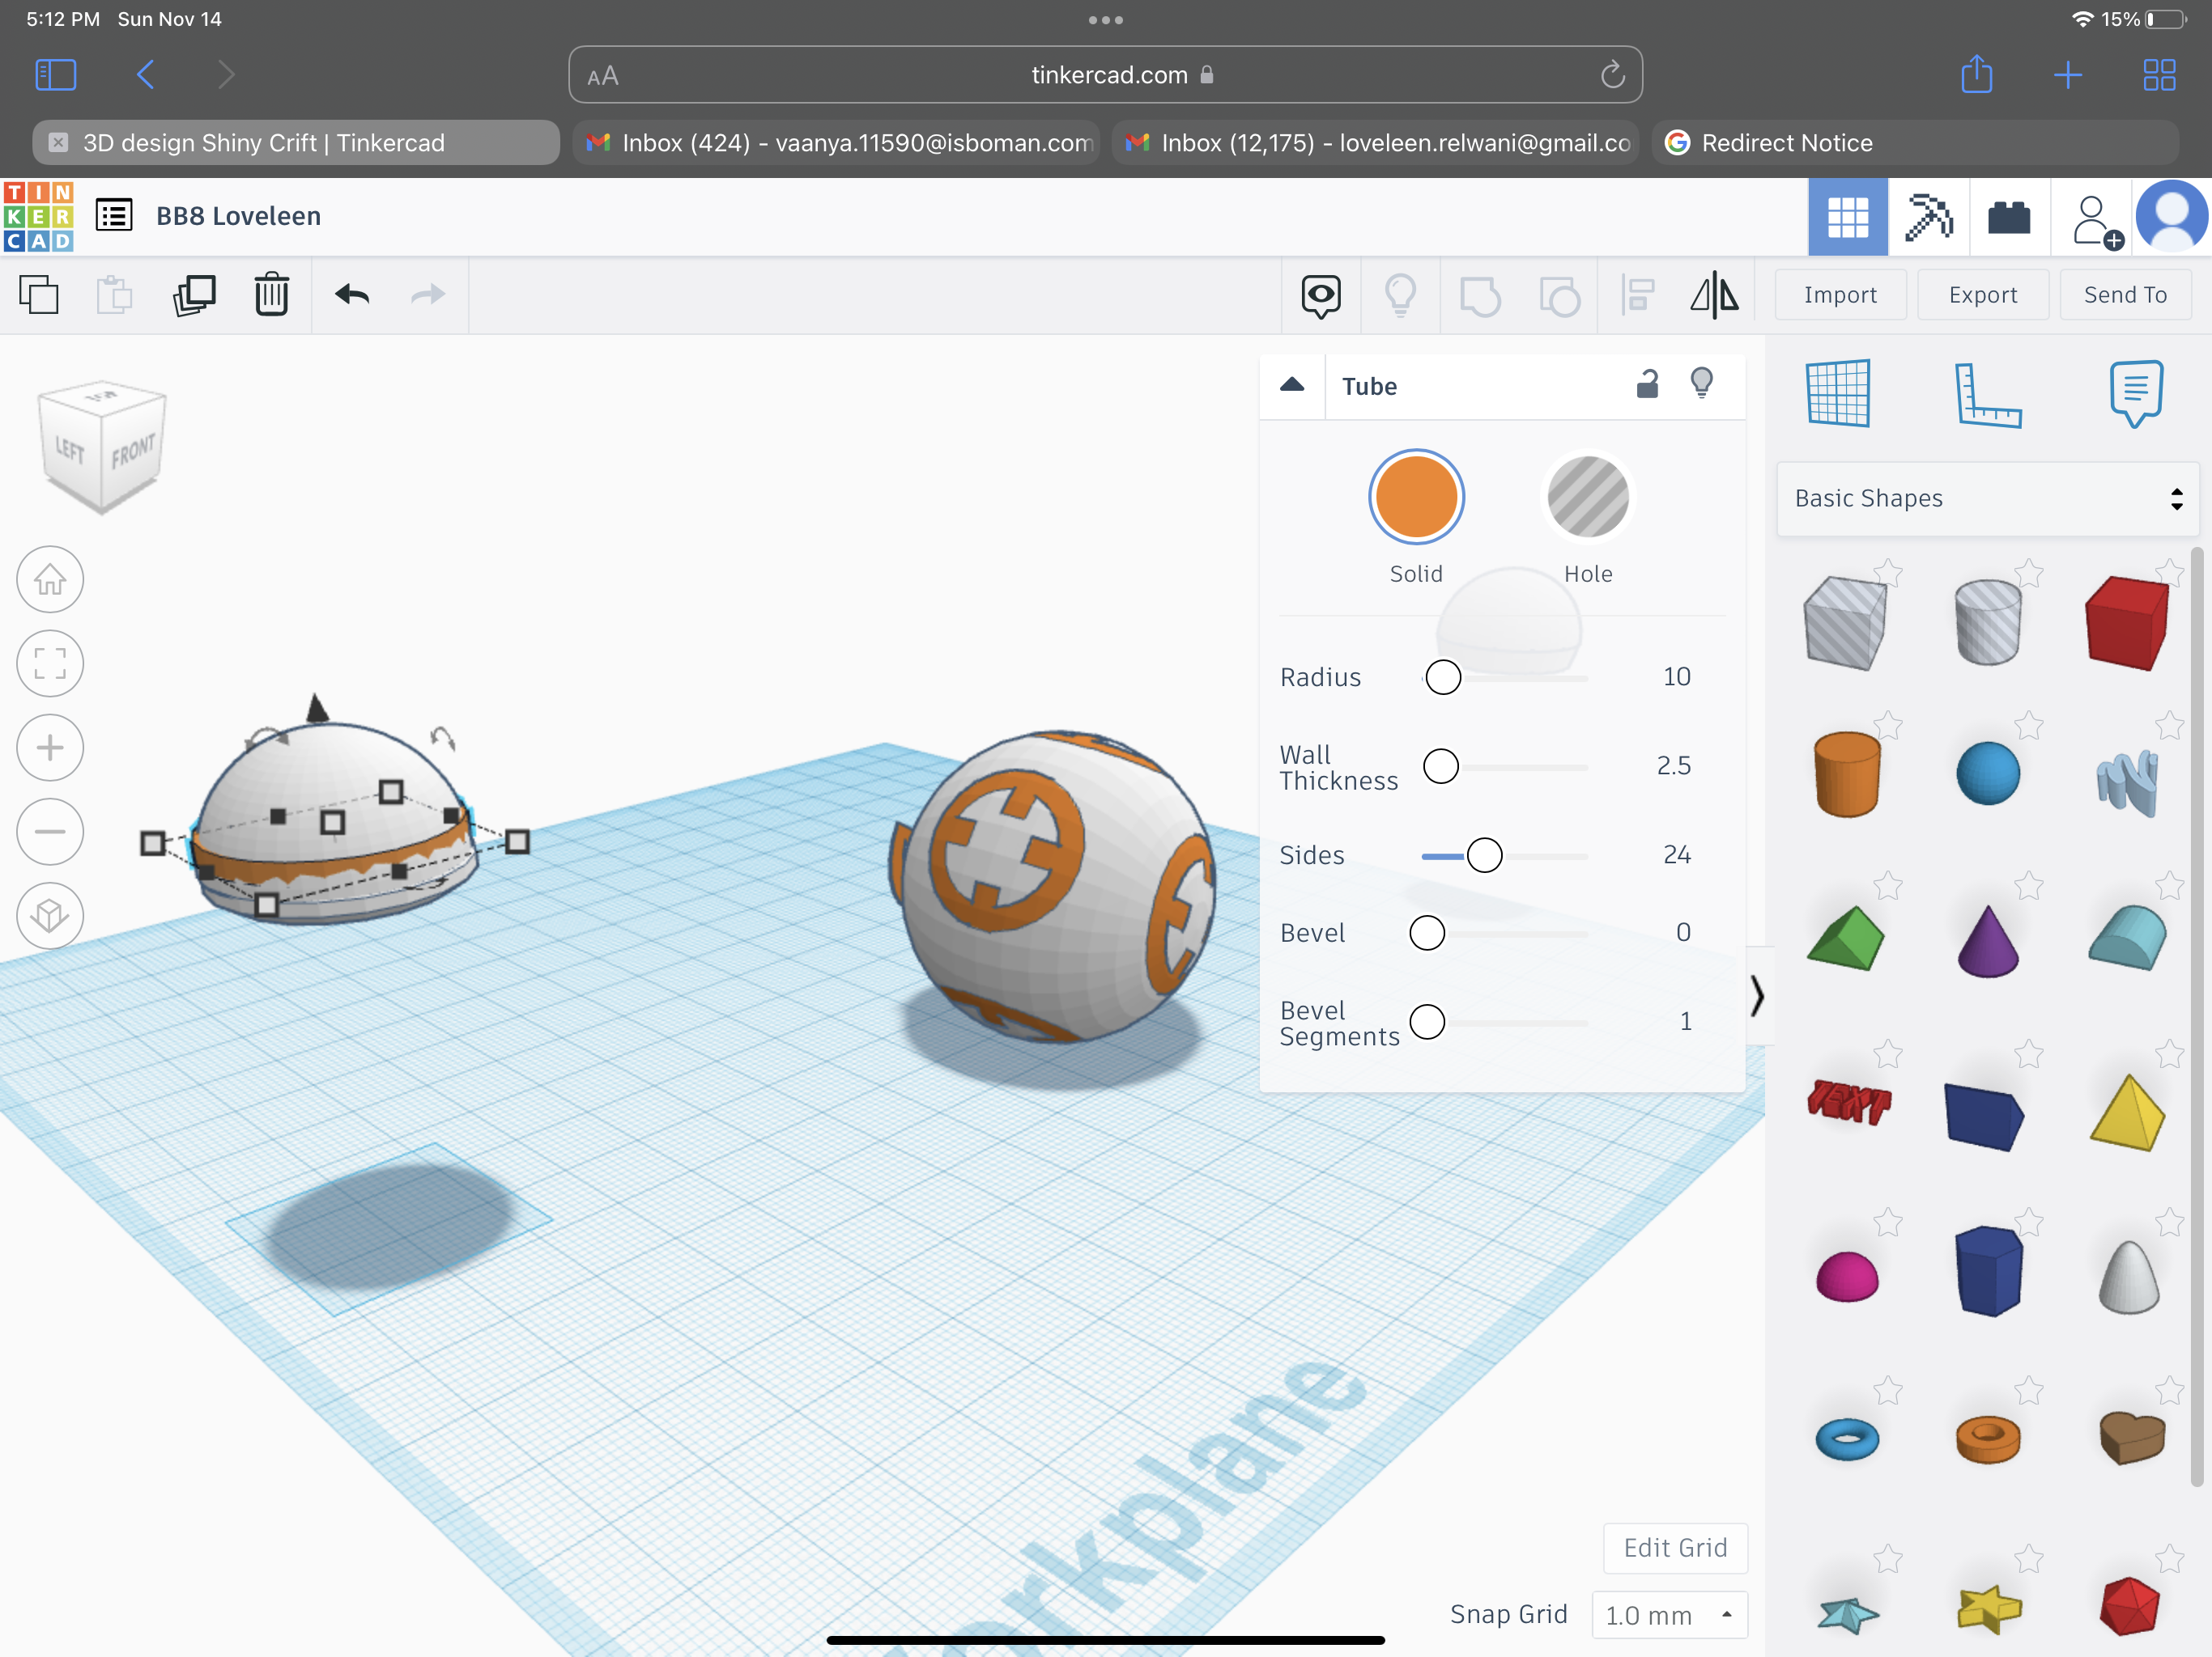2212x1657 pixels.
Task: Click the Safari share icon
Action: tap(1977, 74)
